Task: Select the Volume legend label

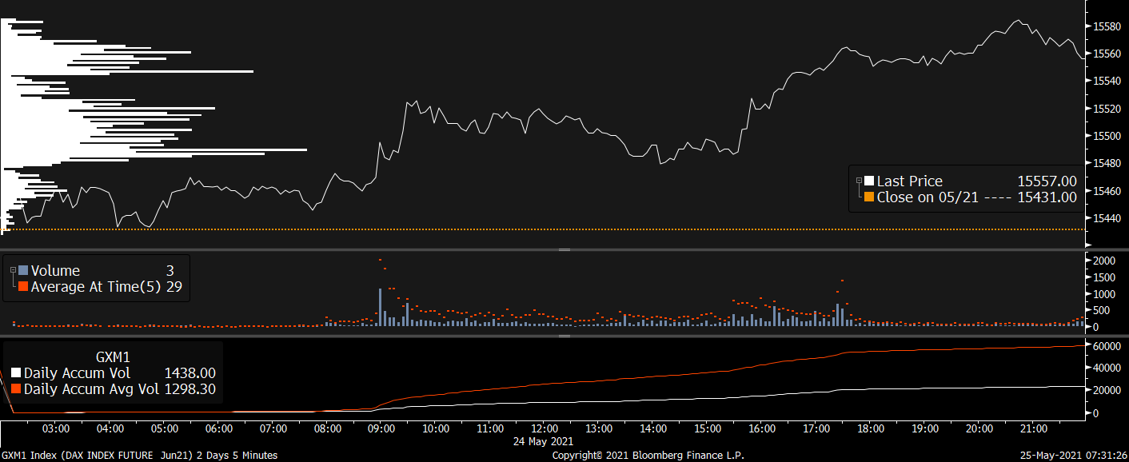Action: [55, 271]
